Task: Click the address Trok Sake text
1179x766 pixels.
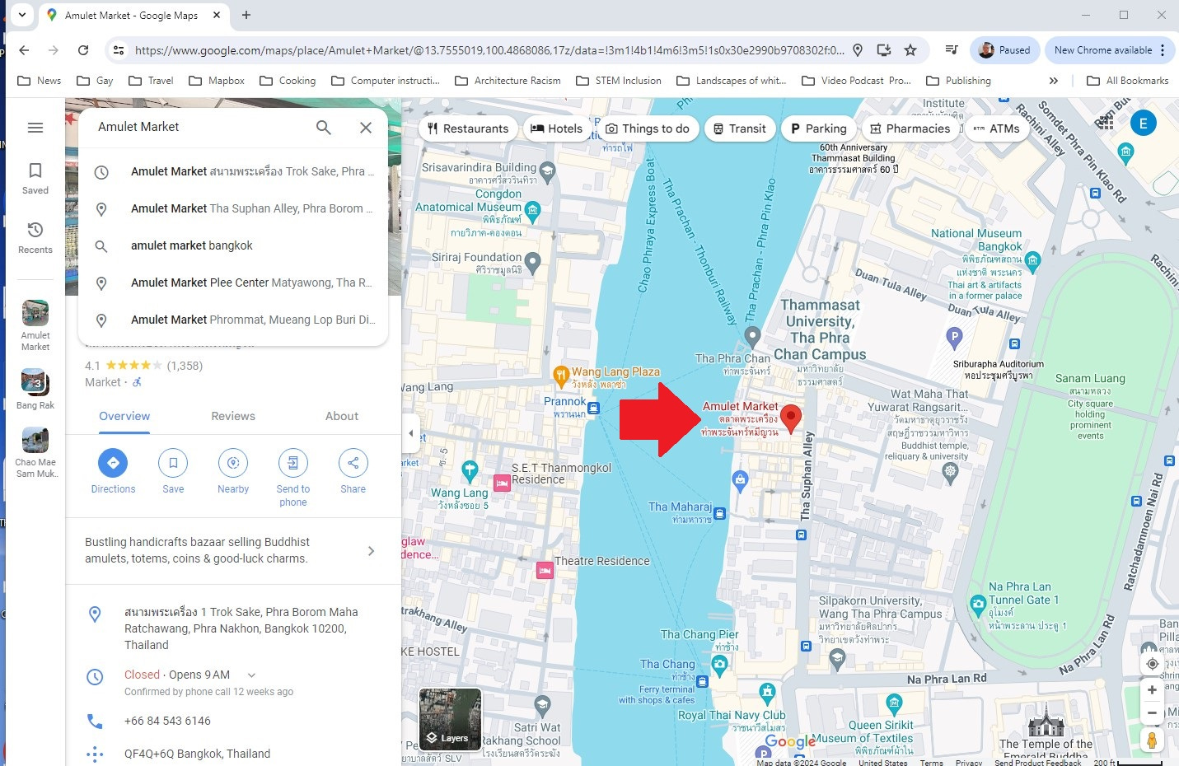Action: click(241, 628)
